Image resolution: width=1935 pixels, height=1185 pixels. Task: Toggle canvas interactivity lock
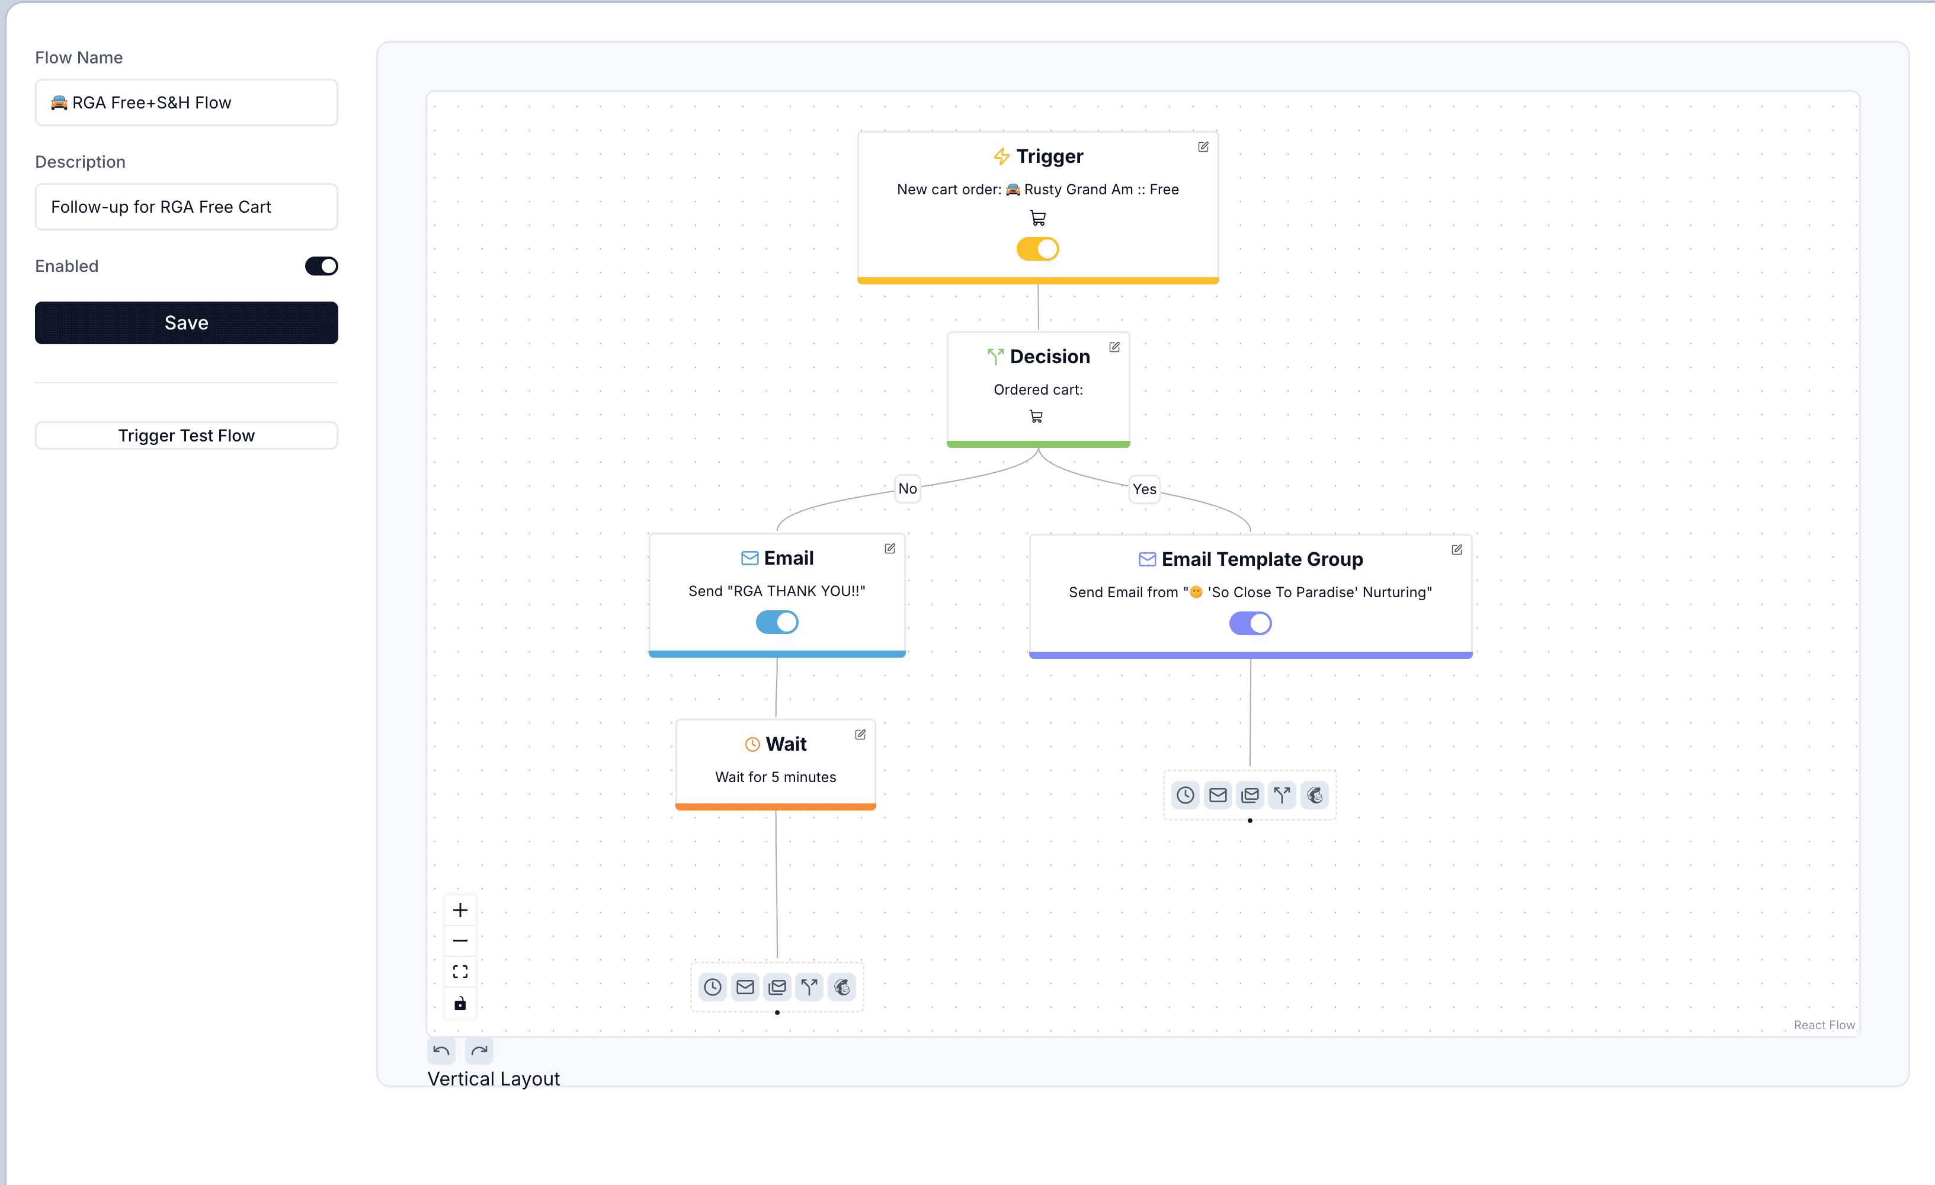click(x=460, y=1004)
